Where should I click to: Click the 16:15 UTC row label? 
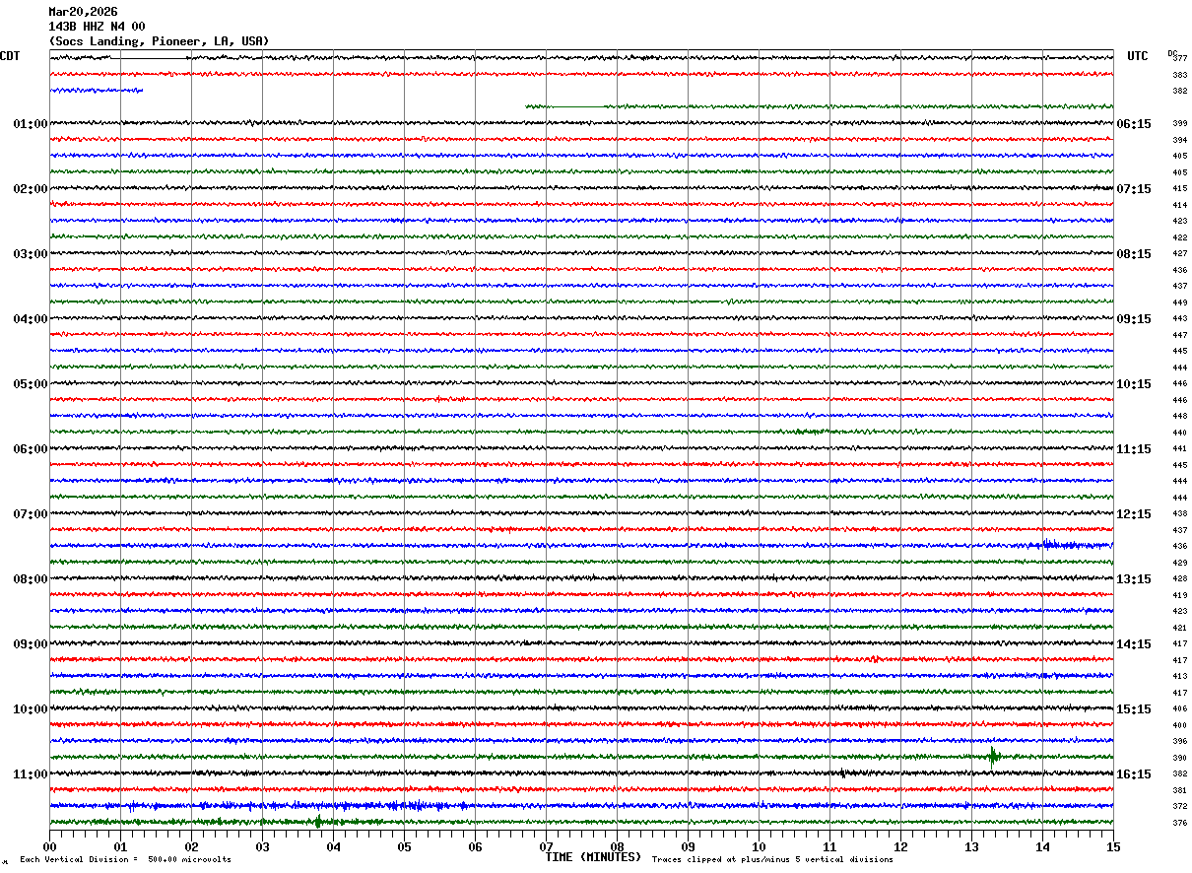coord(1133,774)
